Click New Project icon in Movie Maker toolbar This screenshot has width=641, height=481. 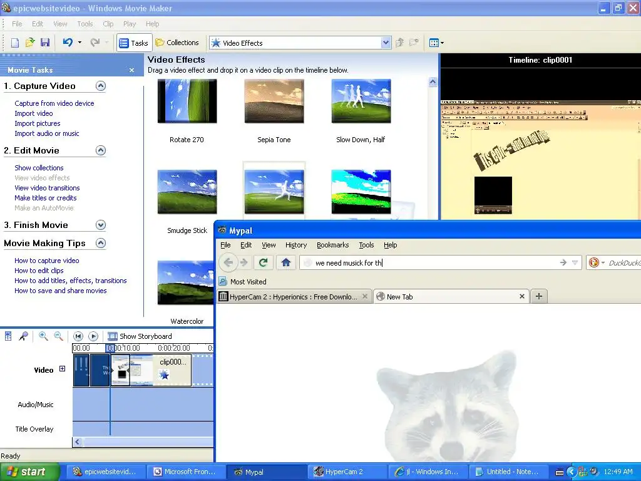click(x=15, y=43)
